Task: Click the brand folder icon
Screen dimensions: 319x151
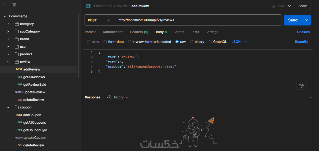Action: pyautogui.click(x=17, y=39)
